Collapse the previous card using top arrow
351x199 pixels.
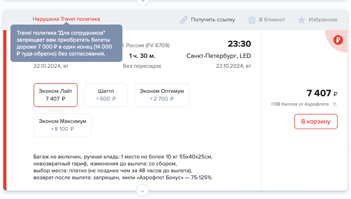(x=143, y=2)
